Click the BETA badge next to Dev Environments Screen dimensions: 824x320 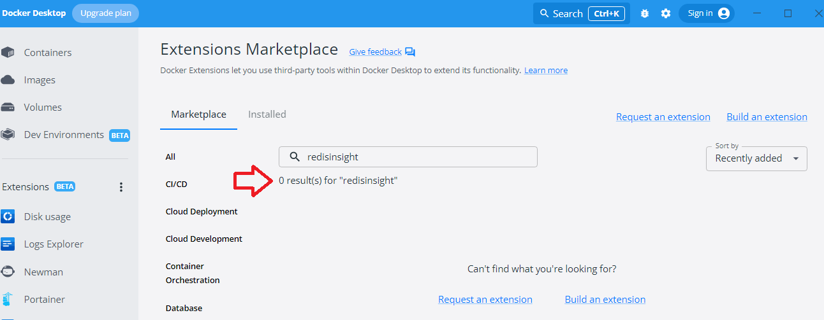click(120, 135)
